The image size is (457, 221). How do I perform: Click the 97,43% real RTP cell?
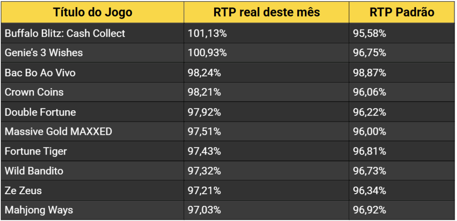pyautogui.click(x=204, y=151)
